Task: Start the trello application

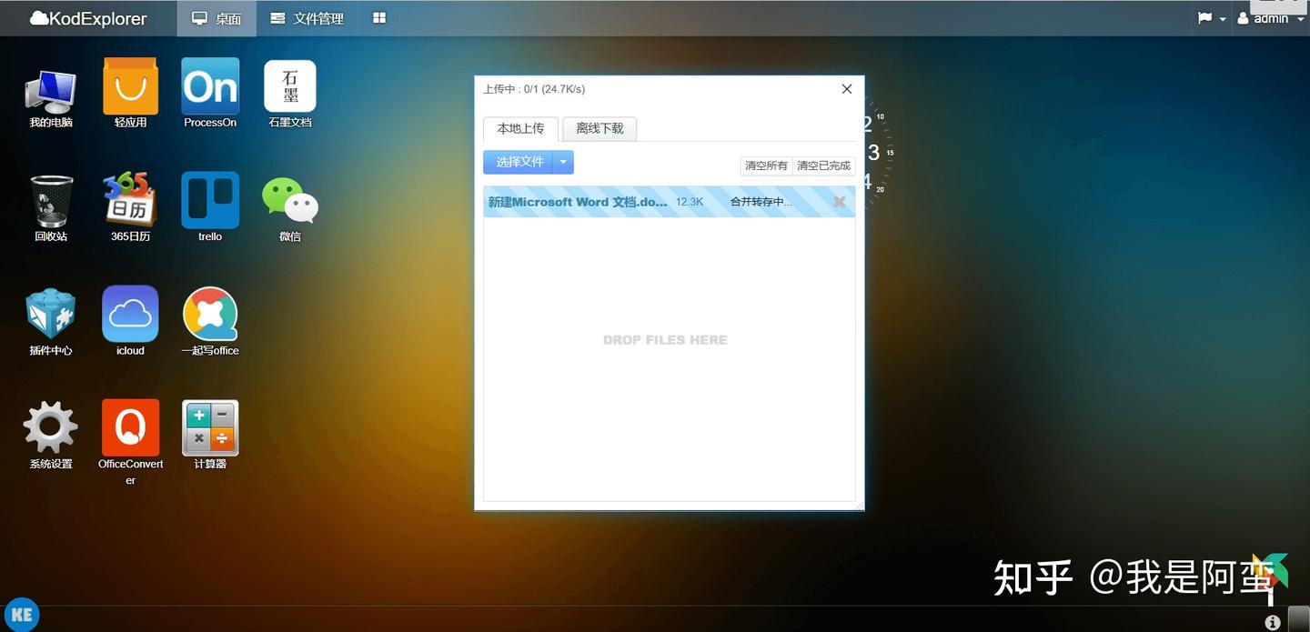Action: pyautogui.click(x=209, y=200)
